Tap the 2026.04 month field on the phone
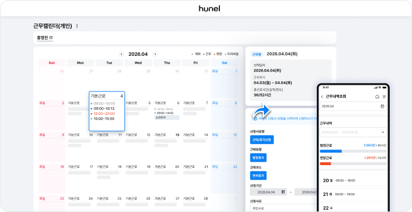The width and height of the screenshot is (412, 212). point(353,106)
